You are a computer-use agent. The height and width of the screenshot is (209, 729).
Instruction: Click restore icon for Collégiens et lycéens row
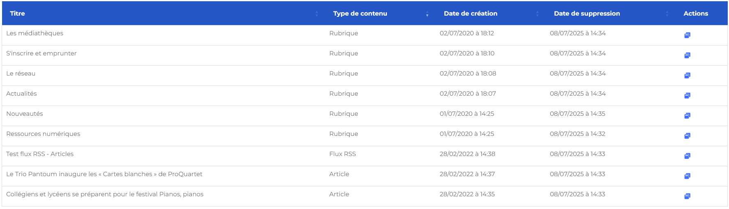click(x=687, y=196)
